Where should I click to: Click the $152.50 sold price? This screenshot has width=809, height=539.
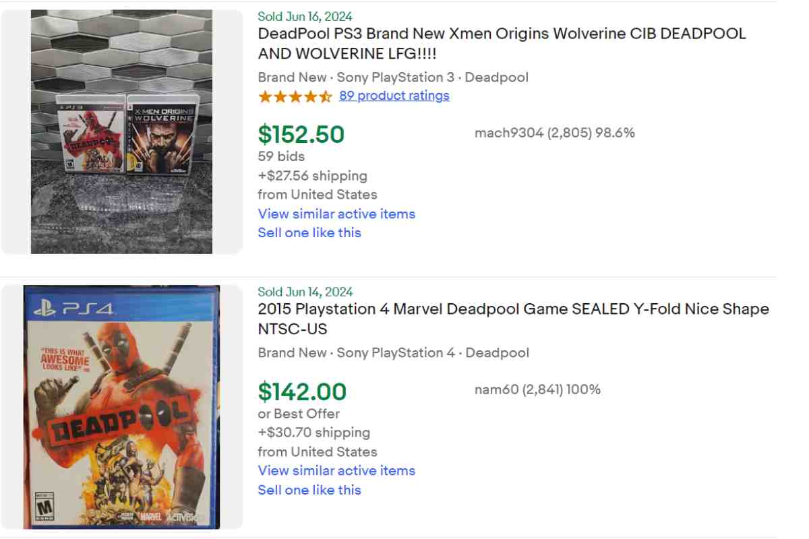coord(301,134)
